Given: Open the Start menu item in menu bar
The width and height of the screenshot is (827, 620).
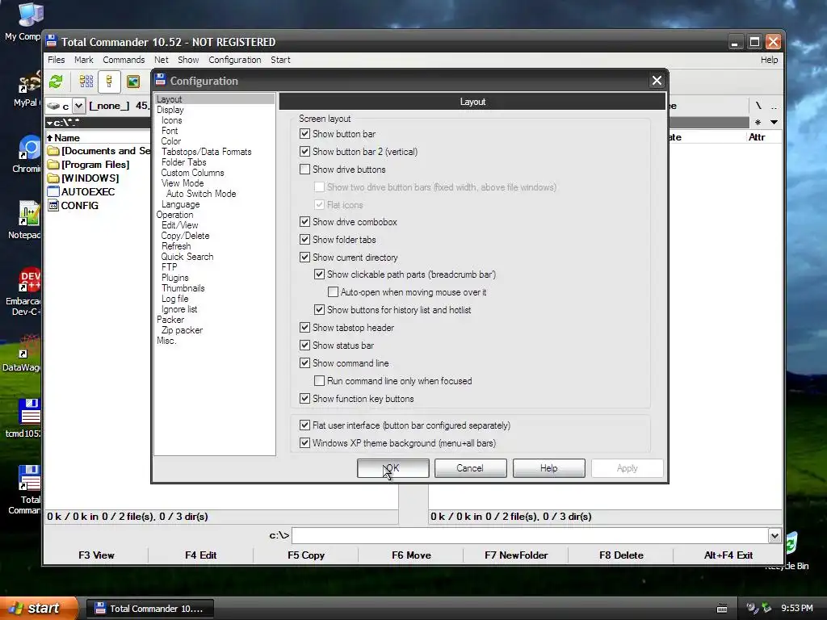Looking at the screenshot, I should [280, 60].
